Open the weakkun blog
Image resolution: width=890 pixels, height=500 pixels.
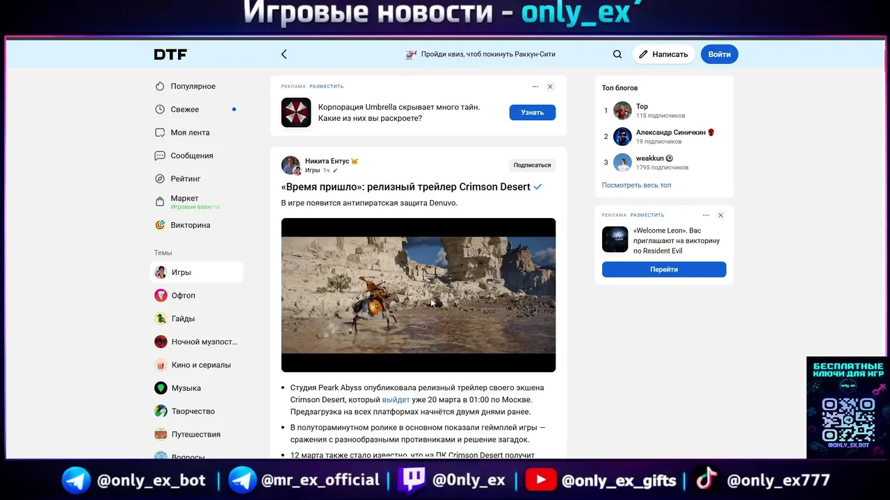649,158
